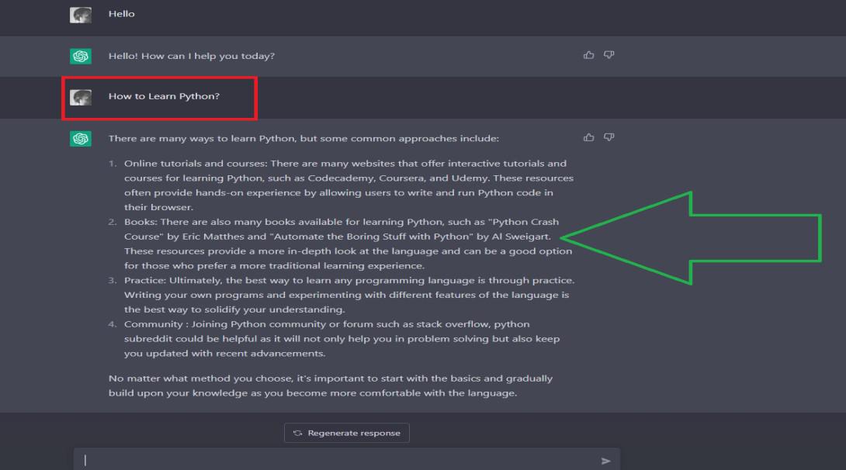Click the "Hello! How can I help you today?" reply

pyautogui.click(x=191, y=56)
